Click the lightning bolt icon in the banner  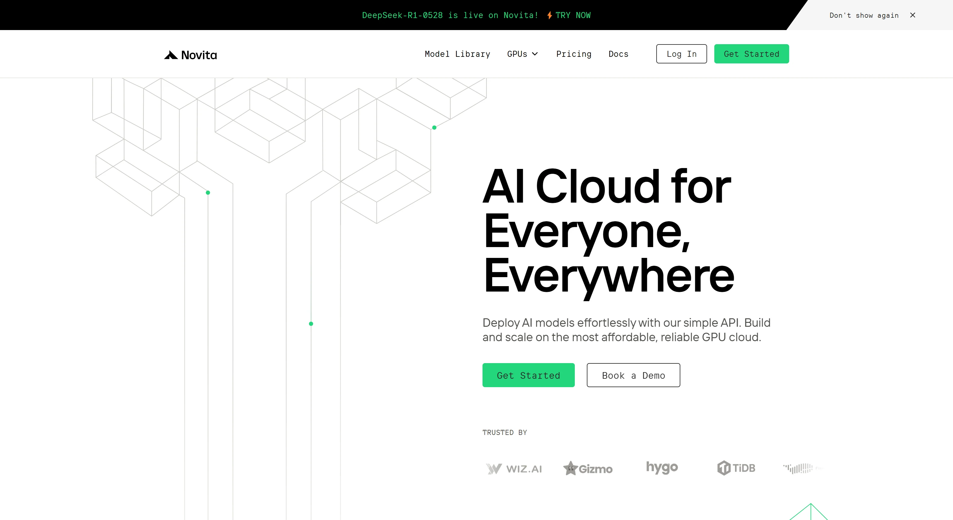tap(549, 15)
